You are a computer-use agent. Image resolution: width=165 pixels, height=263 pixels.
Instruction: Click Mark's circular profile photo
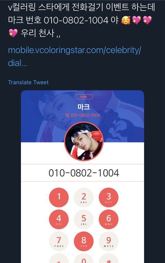84,141
